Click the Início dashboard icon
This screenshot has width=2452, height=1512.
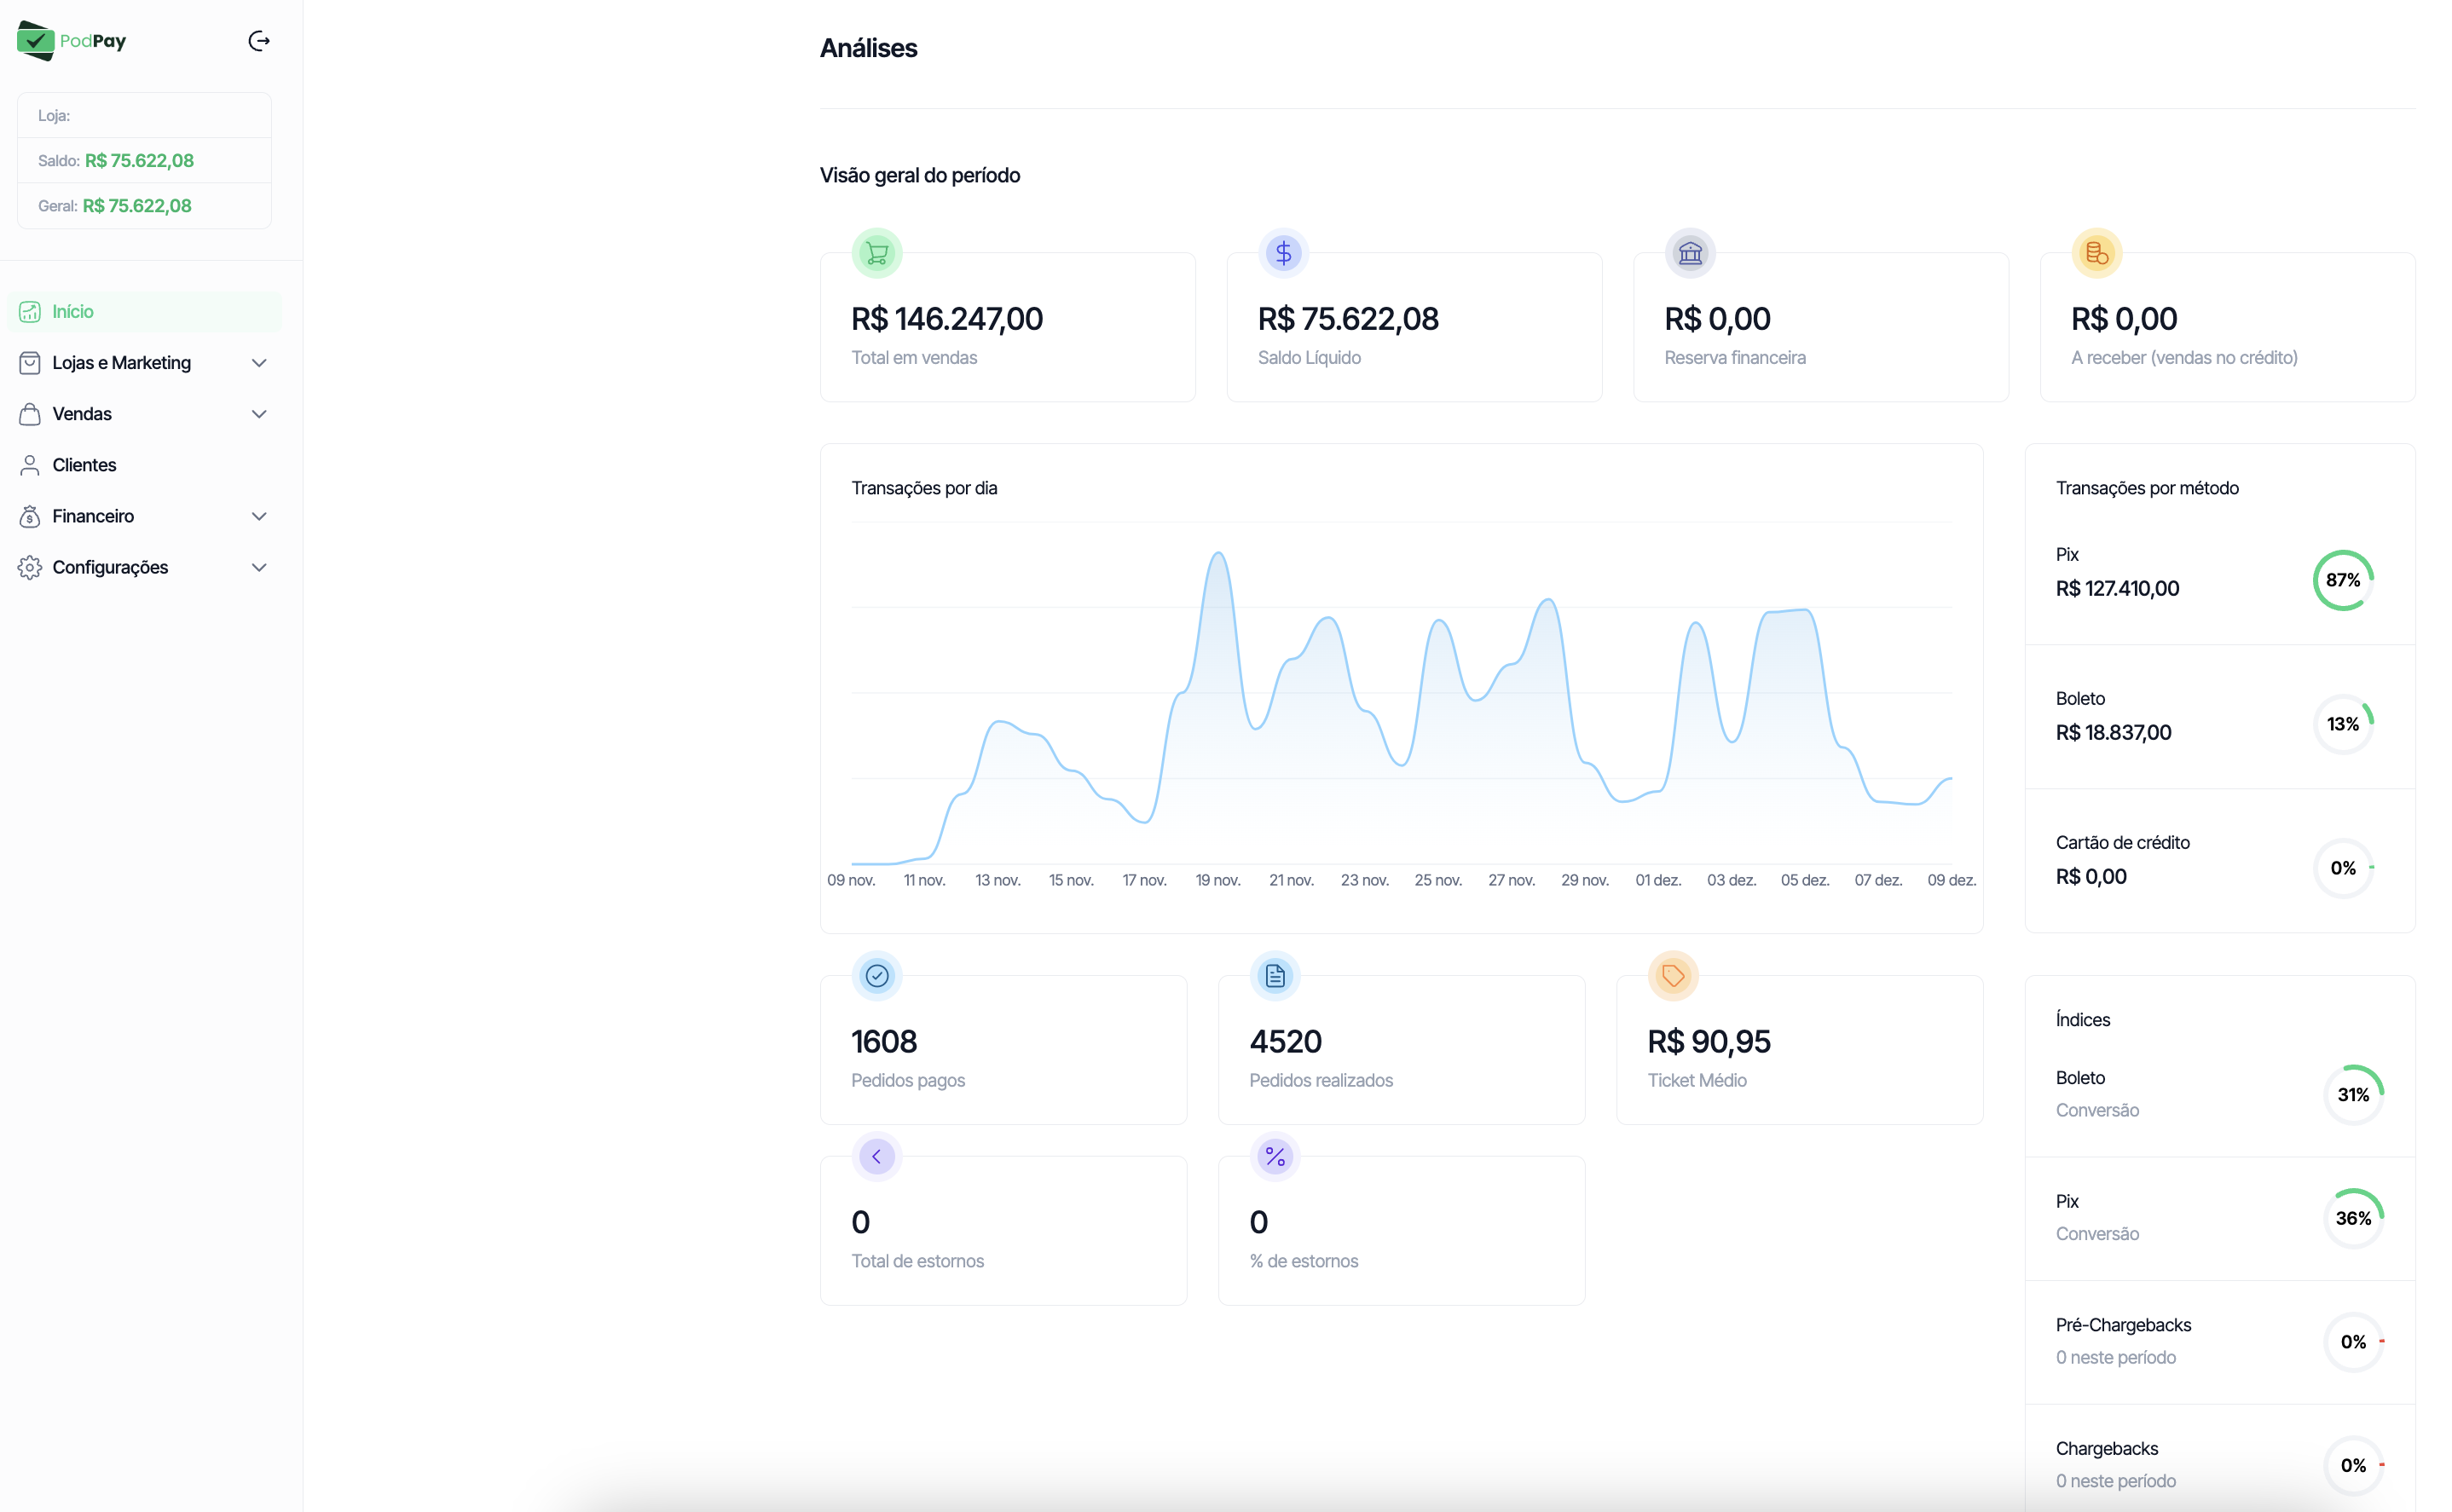[30, 311]
